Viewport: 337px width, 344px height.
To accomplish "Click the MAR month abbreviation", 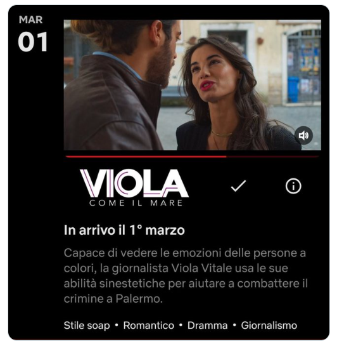I will 30,20.
